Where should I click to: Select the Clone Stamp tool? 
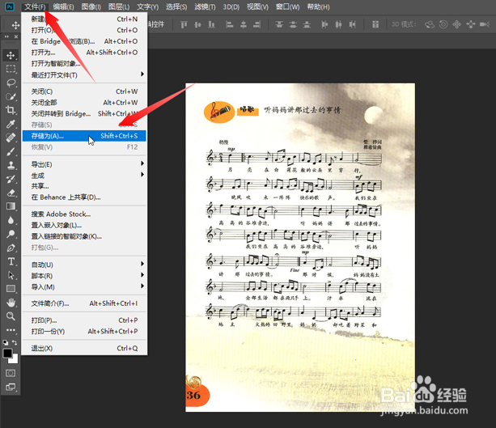(x=11, y=165)
